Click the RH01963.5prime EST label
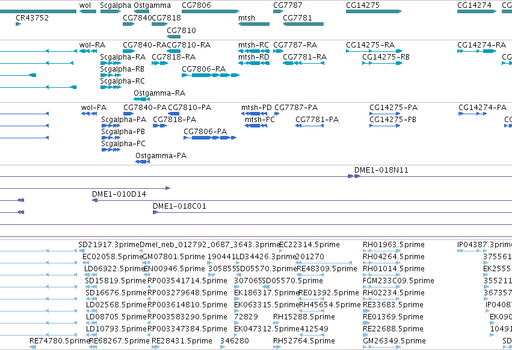Screen dimensions: 512x350 pyautogui.click(x=393, y=245)
